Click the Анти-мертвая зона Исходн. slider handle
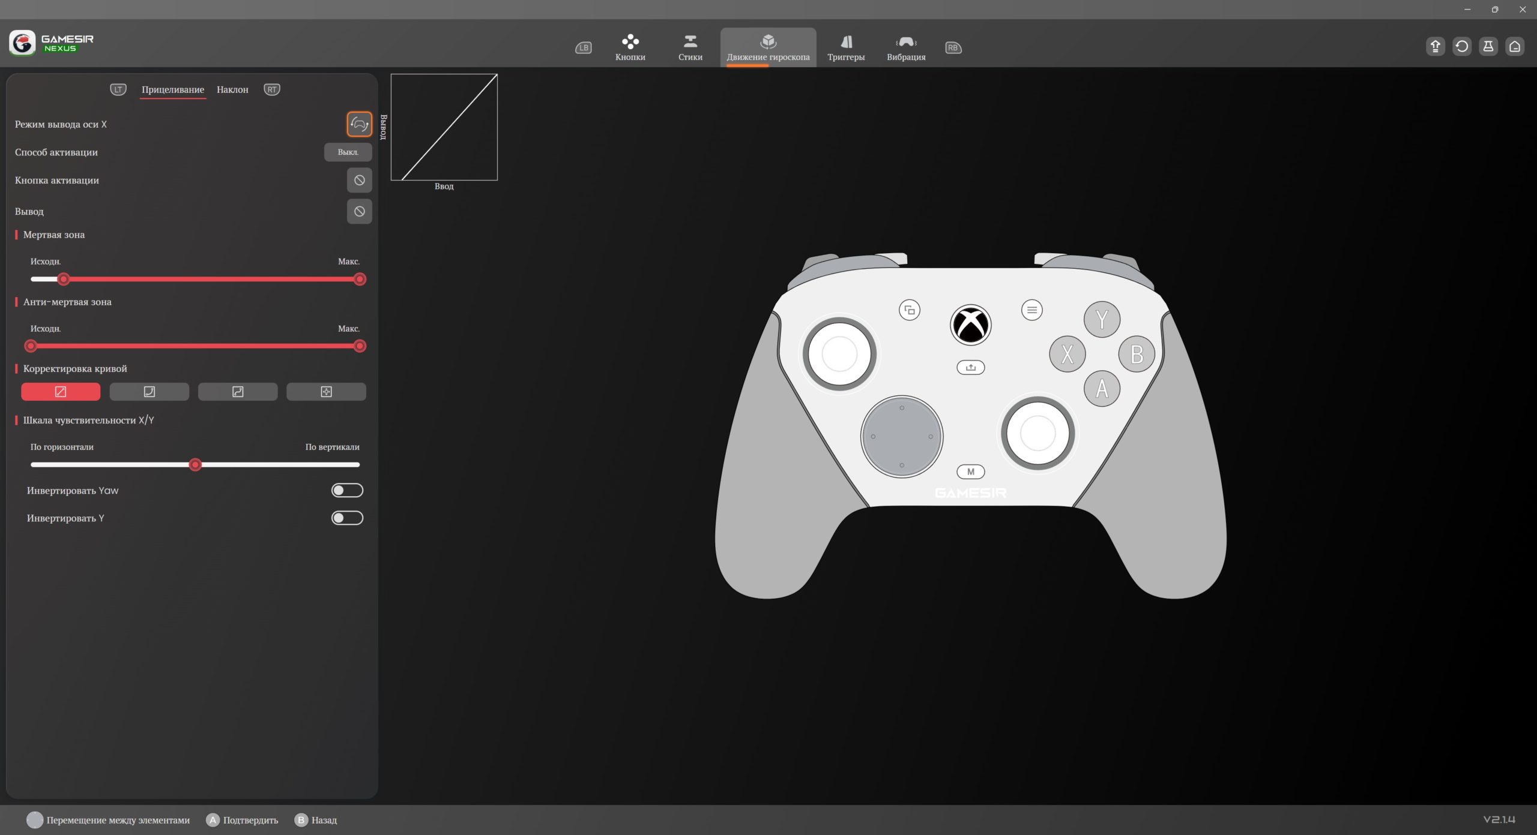This screenshot has height=835, width=1537. click(31, 346)
